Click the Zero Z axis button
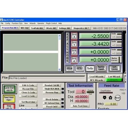Viewport: 128px width, 128px height. click(x=74, y=52)
